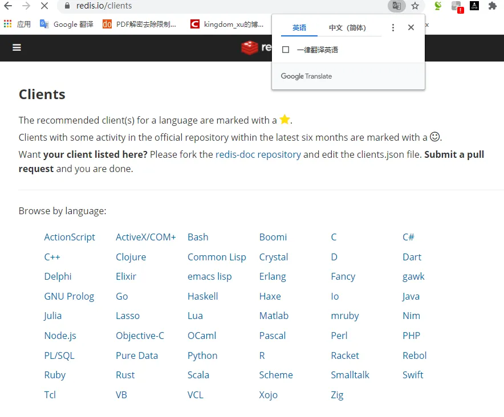Open the hamburger menu on Redis site
This screenshot has width=504, height=417.
coord(17,47)
